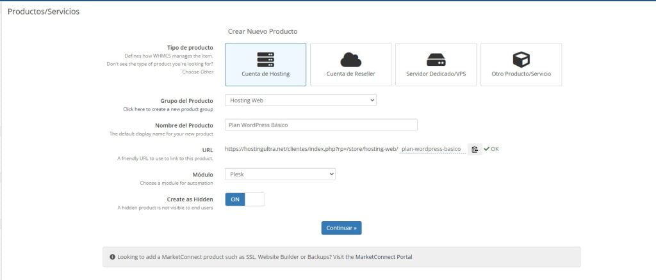This screenshot has width=656, height=280.
Task: Click the Continuar button
Action: [x=341, y=228]
